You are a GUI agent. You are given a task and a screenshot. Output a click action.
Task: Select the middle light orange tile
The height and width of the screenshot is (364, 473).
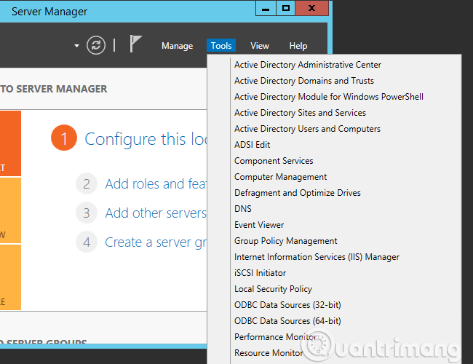10,210
